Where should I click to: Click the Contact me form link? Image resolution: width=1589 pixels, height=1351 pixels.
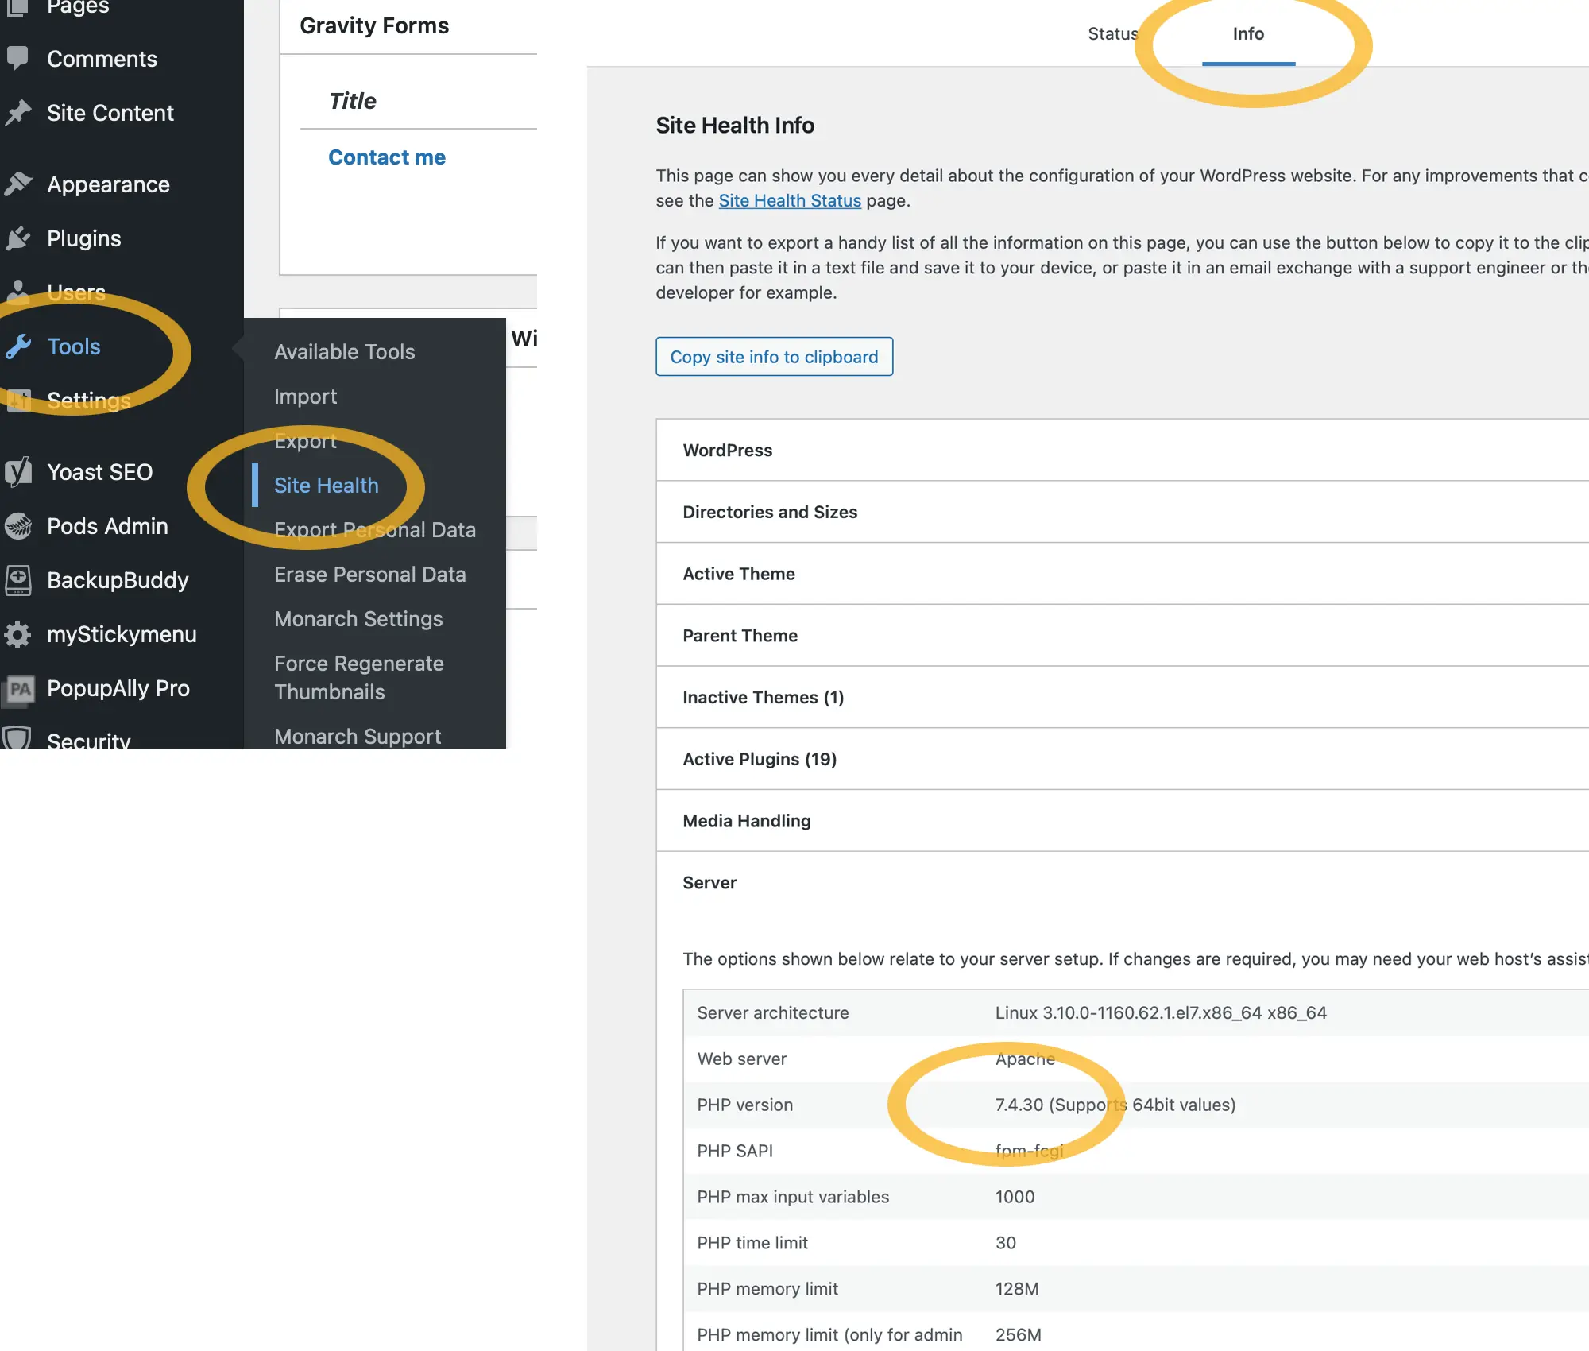point(387,157)
